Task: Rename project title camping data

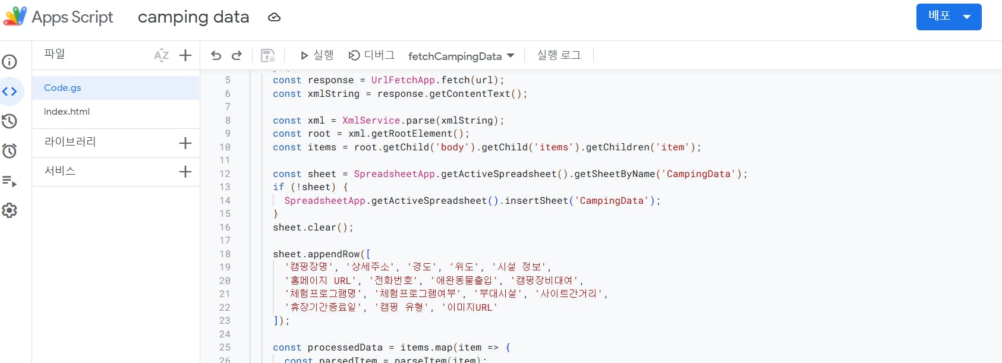Action: [193, 17]
